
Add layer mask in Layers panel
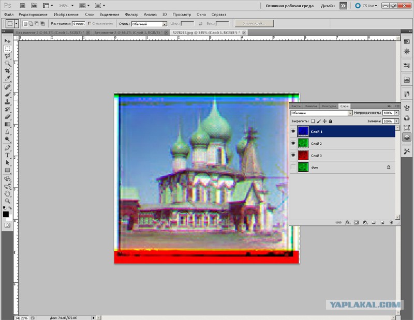tap(356, 222)
